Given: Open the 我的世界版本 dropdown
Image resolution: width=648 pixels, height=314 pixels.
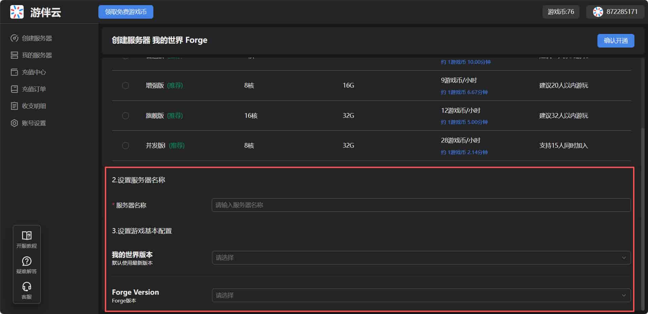Looking at the screenshot, I should (421, 258).
